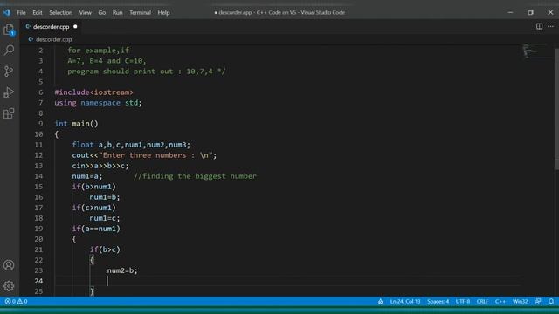This screenshot has height=314, width=559.
Task: Open the File menu
Action: [x=21, y=12]
